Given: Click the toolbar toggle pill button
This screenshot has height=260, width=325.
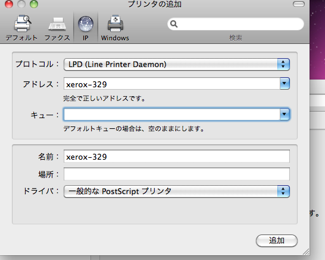Looking at the screenshot, I should click(299, 4).
